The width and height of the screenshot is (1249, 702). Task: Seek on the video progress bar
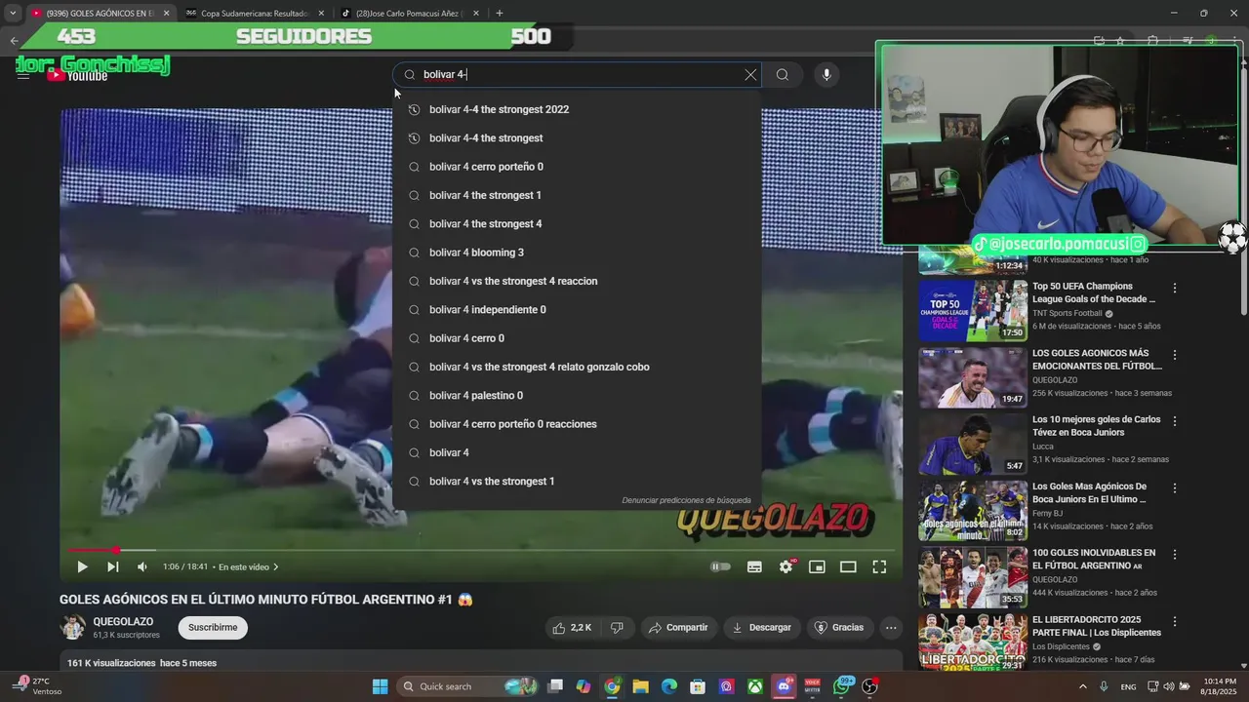481,550
